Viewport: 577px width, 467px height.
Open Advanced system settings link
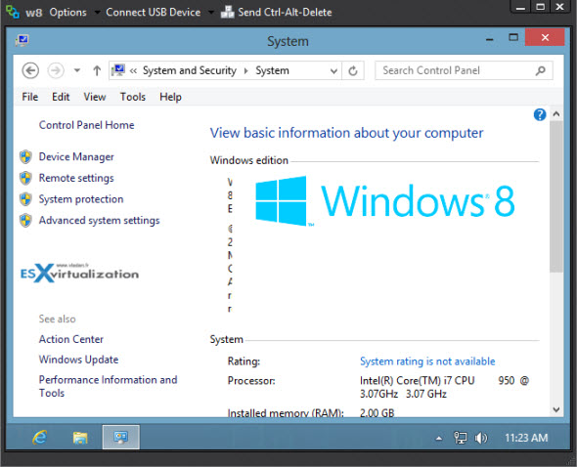point(100,220)
